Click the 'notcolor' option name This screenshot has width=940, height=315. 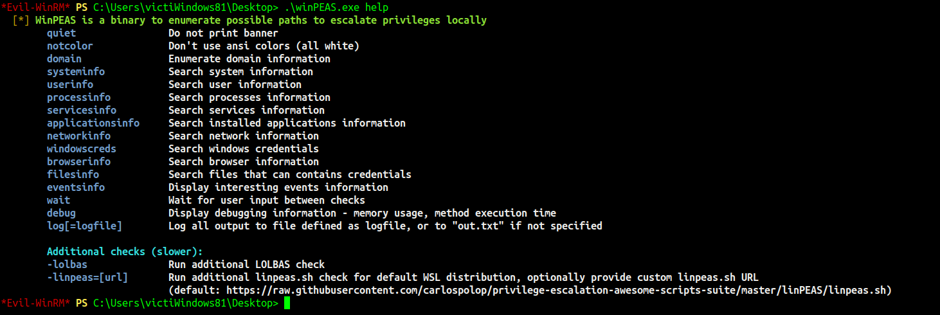click(x=69, y=46)
